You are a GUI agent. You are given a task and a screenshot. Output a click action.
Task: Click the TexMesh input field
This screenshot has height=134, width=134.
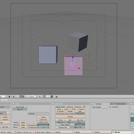pos(39,114)
